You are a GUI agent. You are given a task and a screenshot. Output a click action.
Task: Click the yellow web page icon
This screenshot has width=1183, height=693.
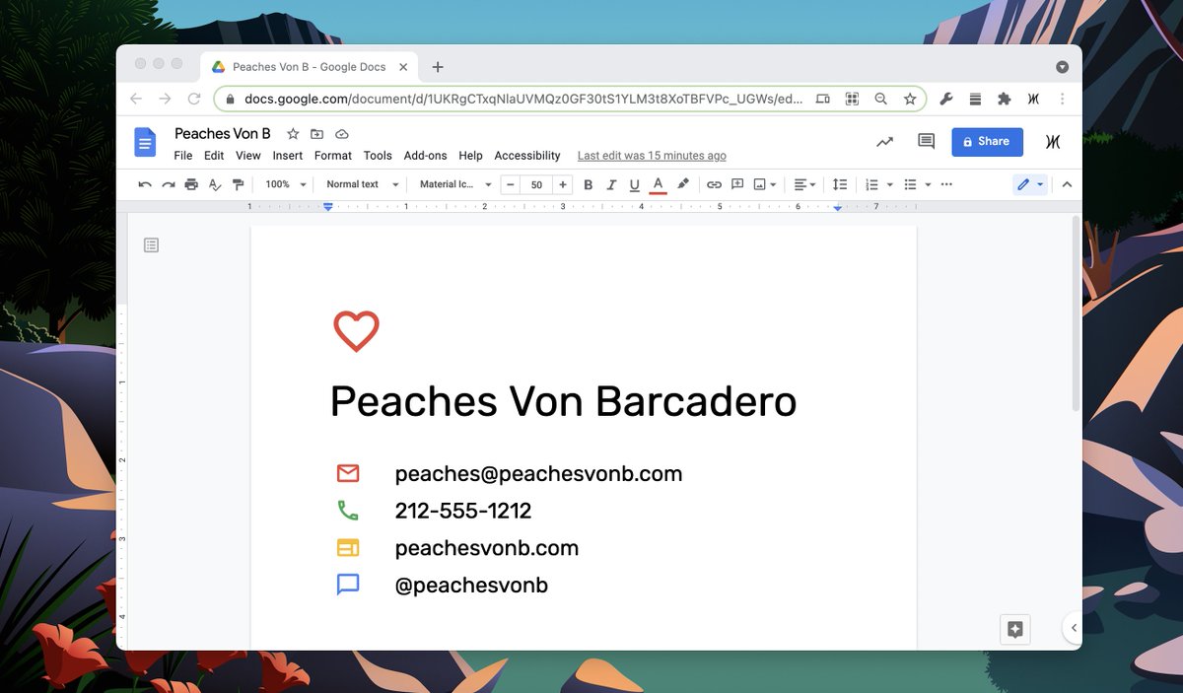point(348,547)
